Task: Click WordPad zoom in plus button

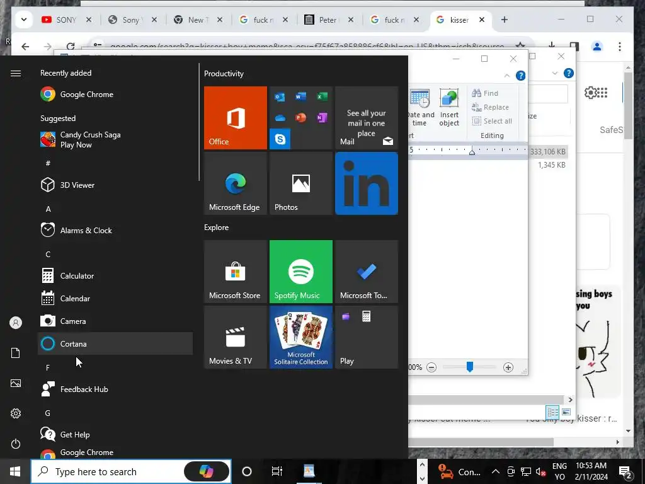Action: coord(508,367)
